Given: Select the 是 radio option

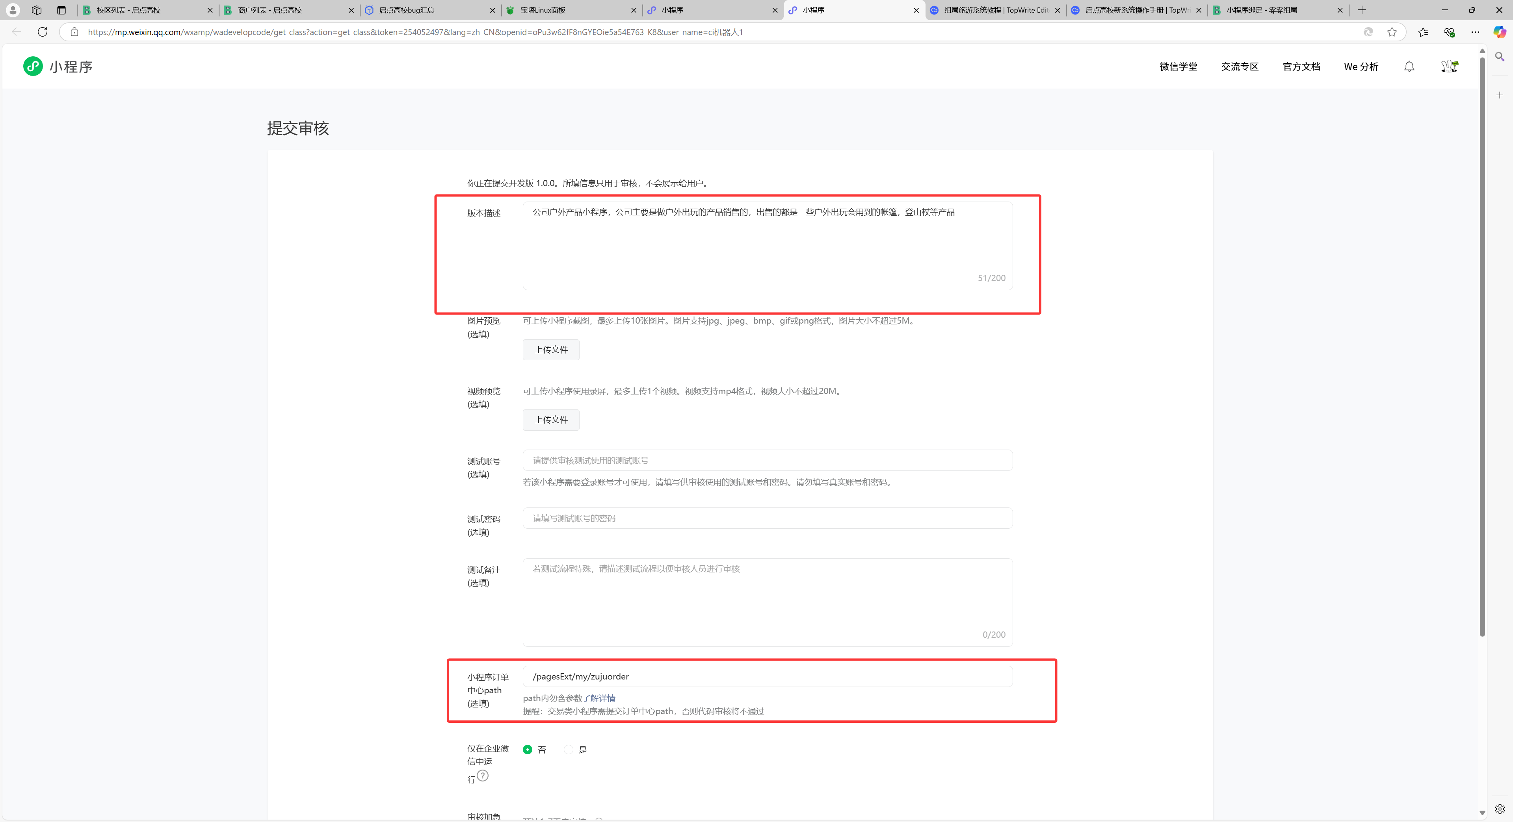Looking at the screenshot, I should pyautogui.click(x=568, y=749).
